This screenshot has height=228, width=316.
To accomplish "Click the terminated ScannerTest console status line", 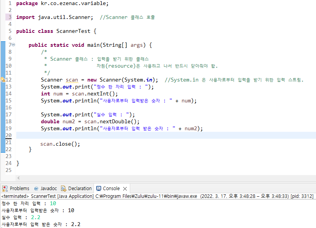I will [x=157, y=196].
